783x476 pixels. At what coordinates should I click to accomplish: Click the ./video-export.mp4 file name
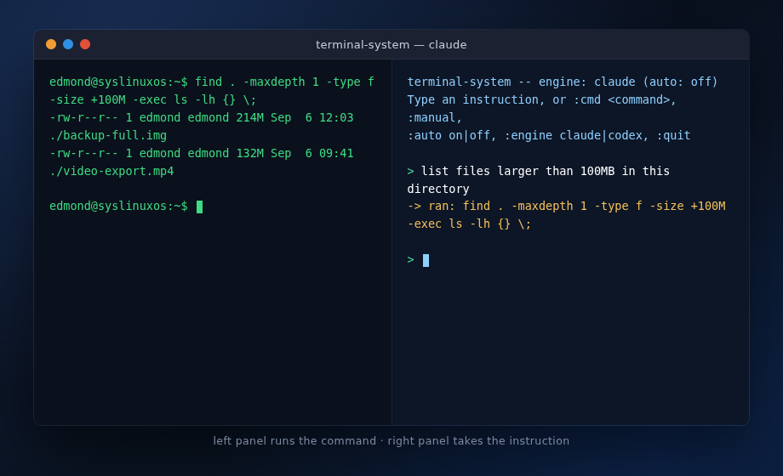(x=111, y=171)
